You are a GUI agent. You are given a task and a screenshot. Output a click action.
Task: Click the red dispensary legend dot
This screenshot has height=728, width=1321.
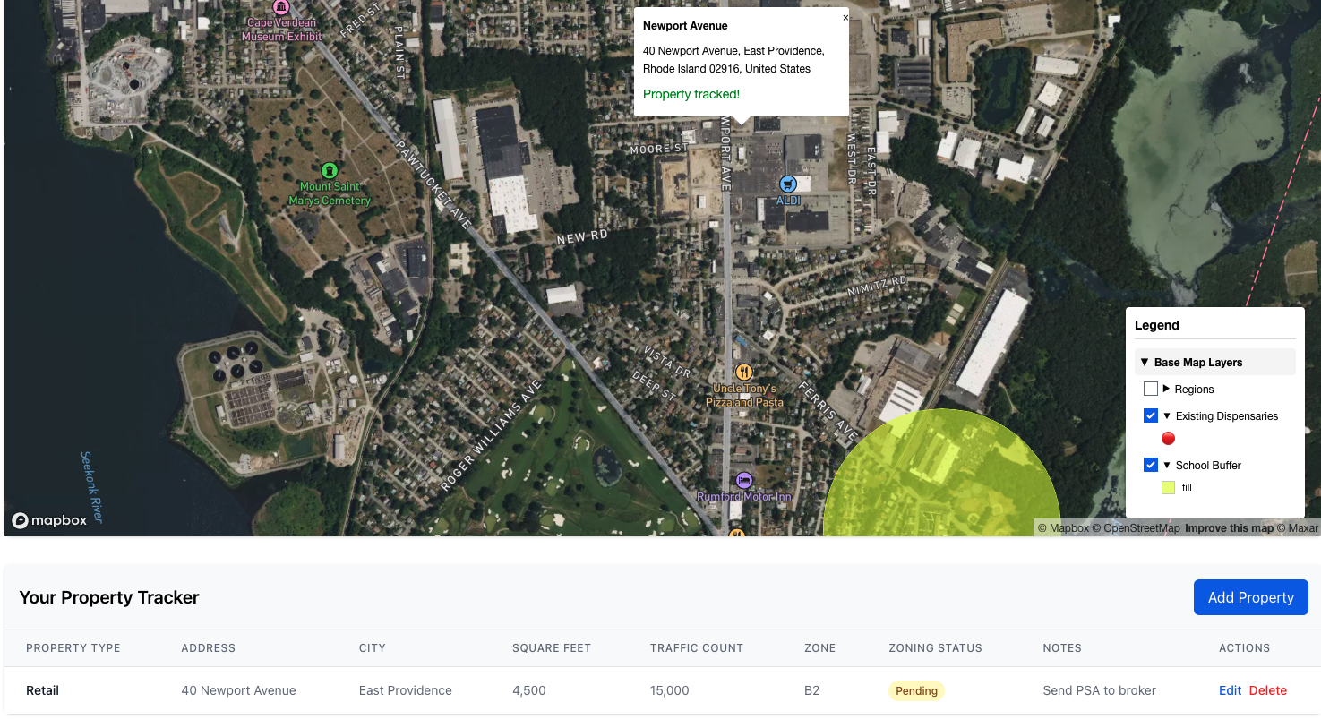point(1168,438)
